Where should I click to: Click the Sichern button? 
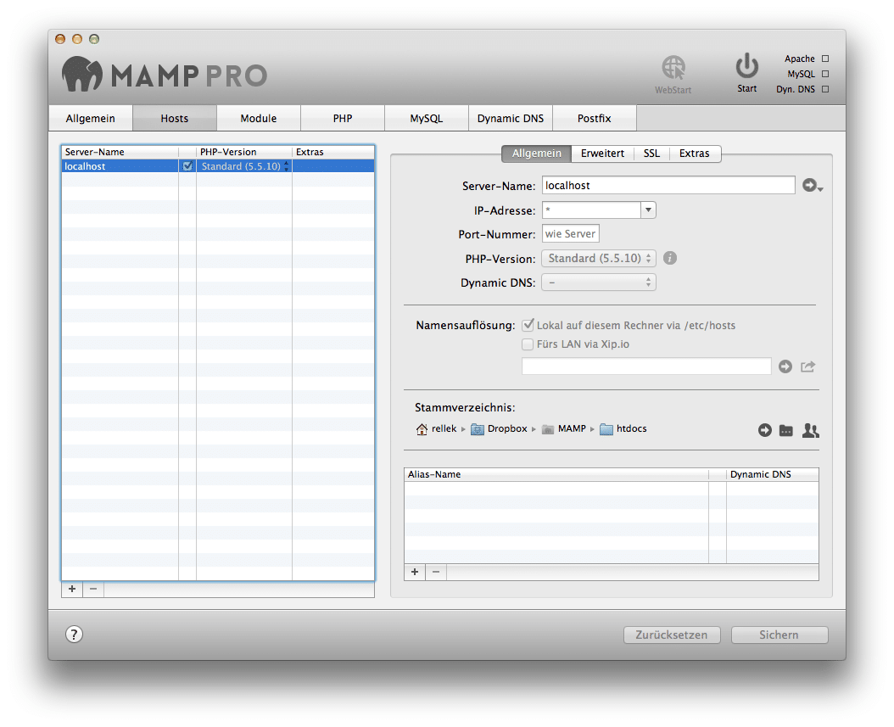[779, 635]
